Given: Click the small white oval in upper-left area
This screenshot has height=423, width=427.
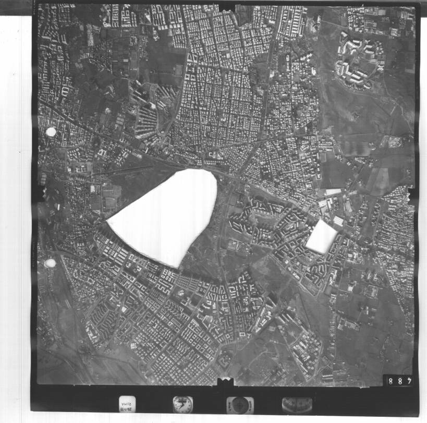Looking at the screenshot, I should pyautogui.click(x=51, y=132).
